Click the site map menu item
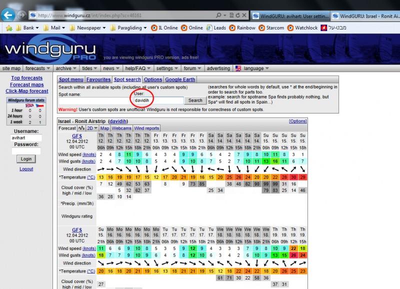Image resolution: width=400 pixels, height=289 pixels. [11, 68]
